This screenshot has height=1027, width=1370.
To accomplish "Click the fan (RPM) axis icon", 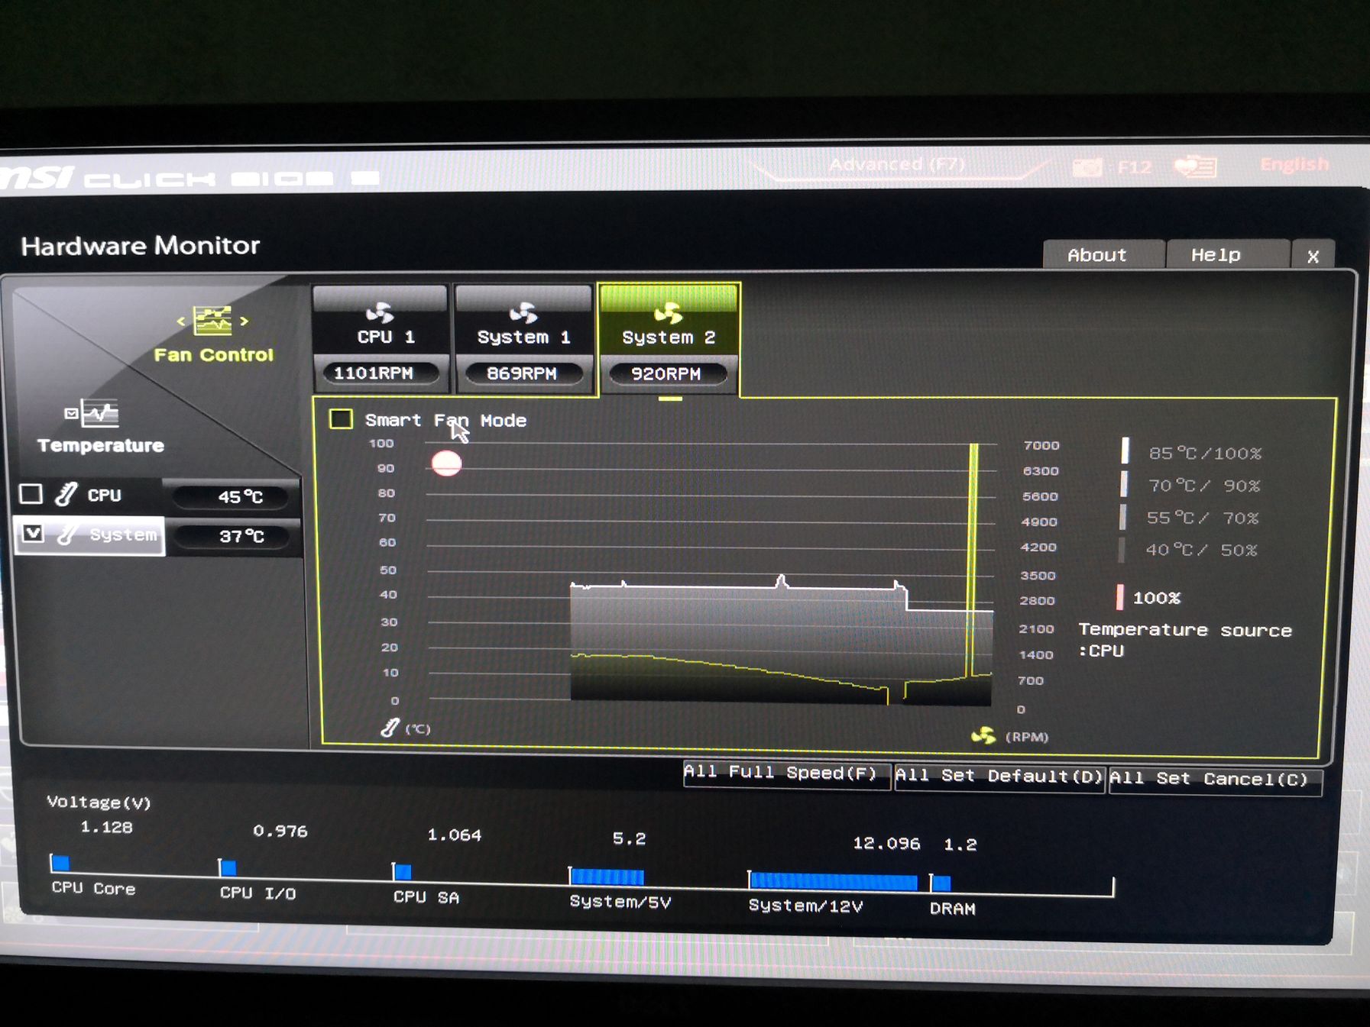I will point(983,735).
